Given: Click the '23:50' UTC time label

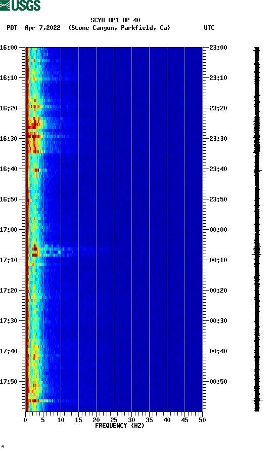Looking at the screenshot, I should click(x=218, y=199).
